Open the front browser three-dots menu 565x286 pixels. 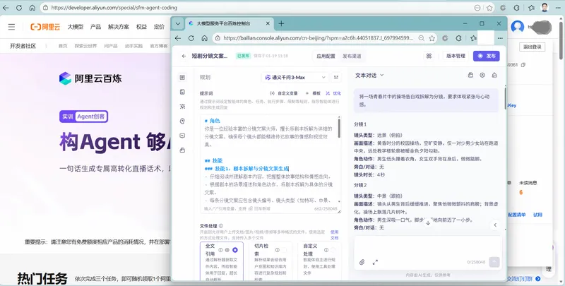(500, 38)
